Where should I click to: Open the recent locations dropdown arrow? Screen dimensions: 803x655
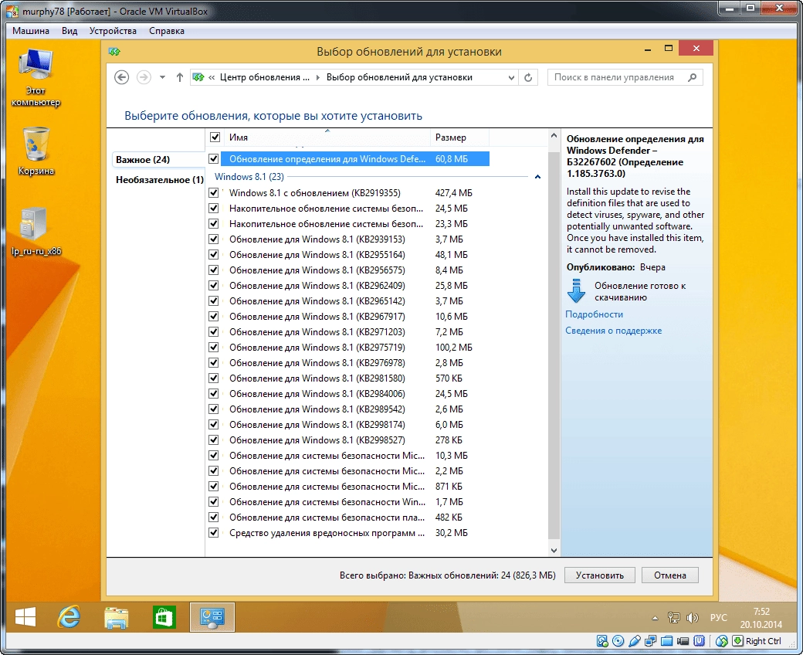162,77
